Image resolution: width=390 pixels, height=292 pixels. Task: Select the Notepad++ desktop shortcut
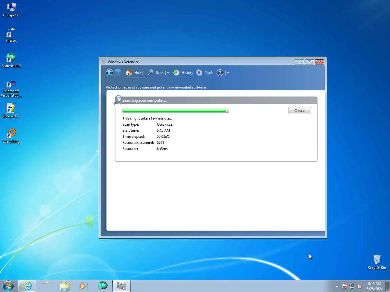tap(11, 111)
